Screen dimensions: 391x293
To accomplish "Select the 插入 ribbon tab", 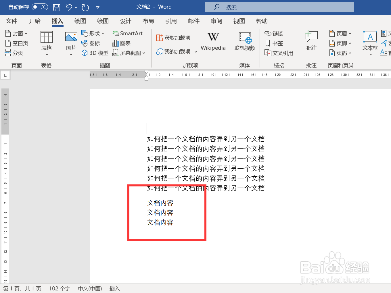I will pyautogui.click(x=57, y=21).
